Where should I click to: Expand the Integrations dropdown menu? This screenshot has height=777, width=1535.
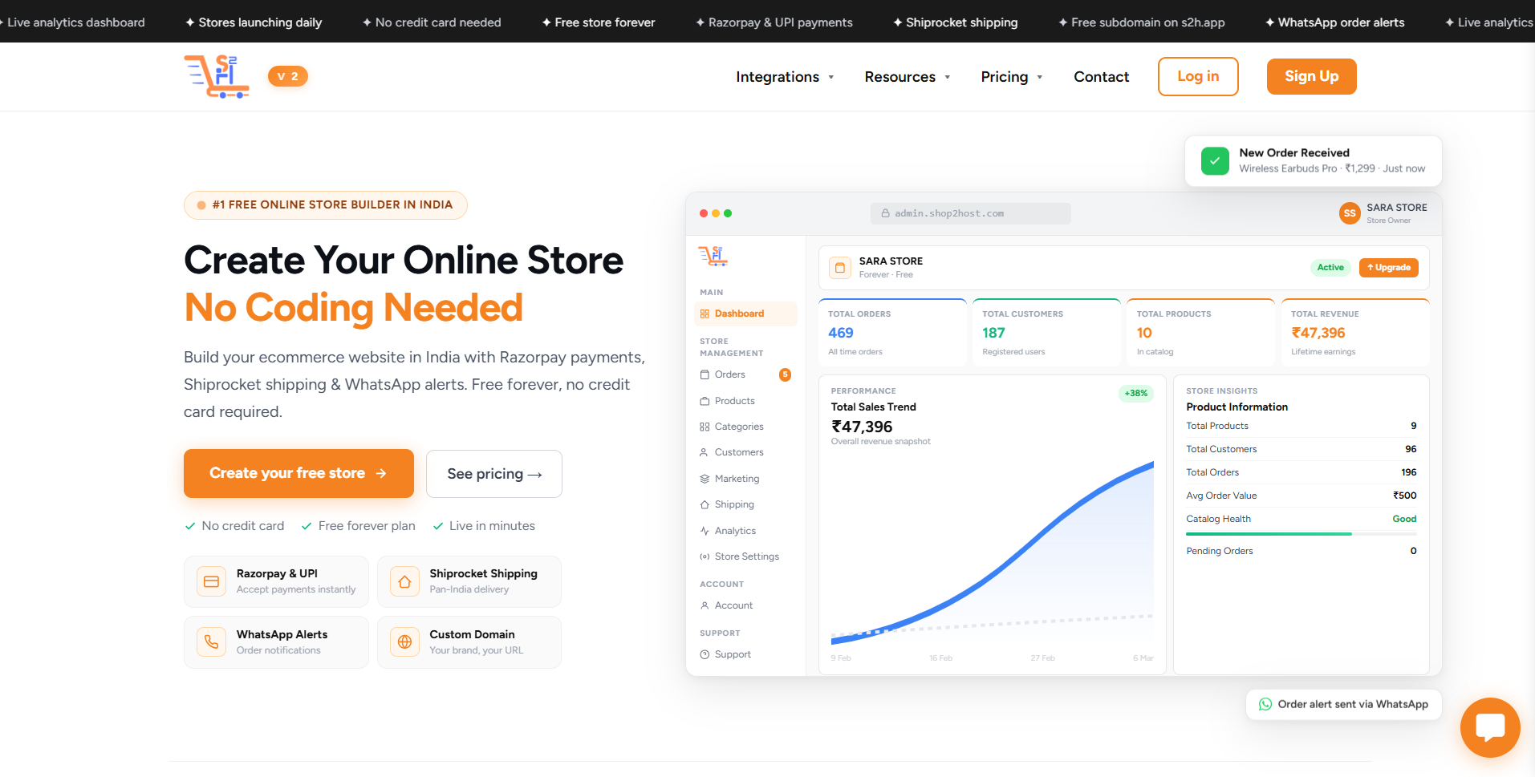click(785, 77)
